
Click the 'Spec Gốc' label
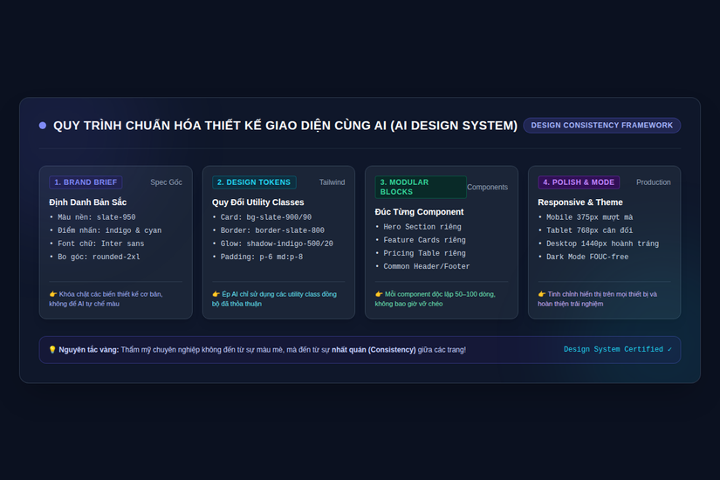tap(166, 182)
